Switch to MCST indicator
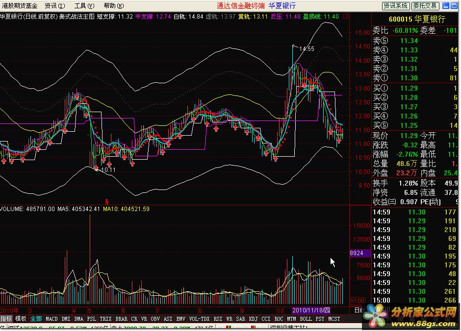Screen dimensions: 461x331 pos(334,319)
